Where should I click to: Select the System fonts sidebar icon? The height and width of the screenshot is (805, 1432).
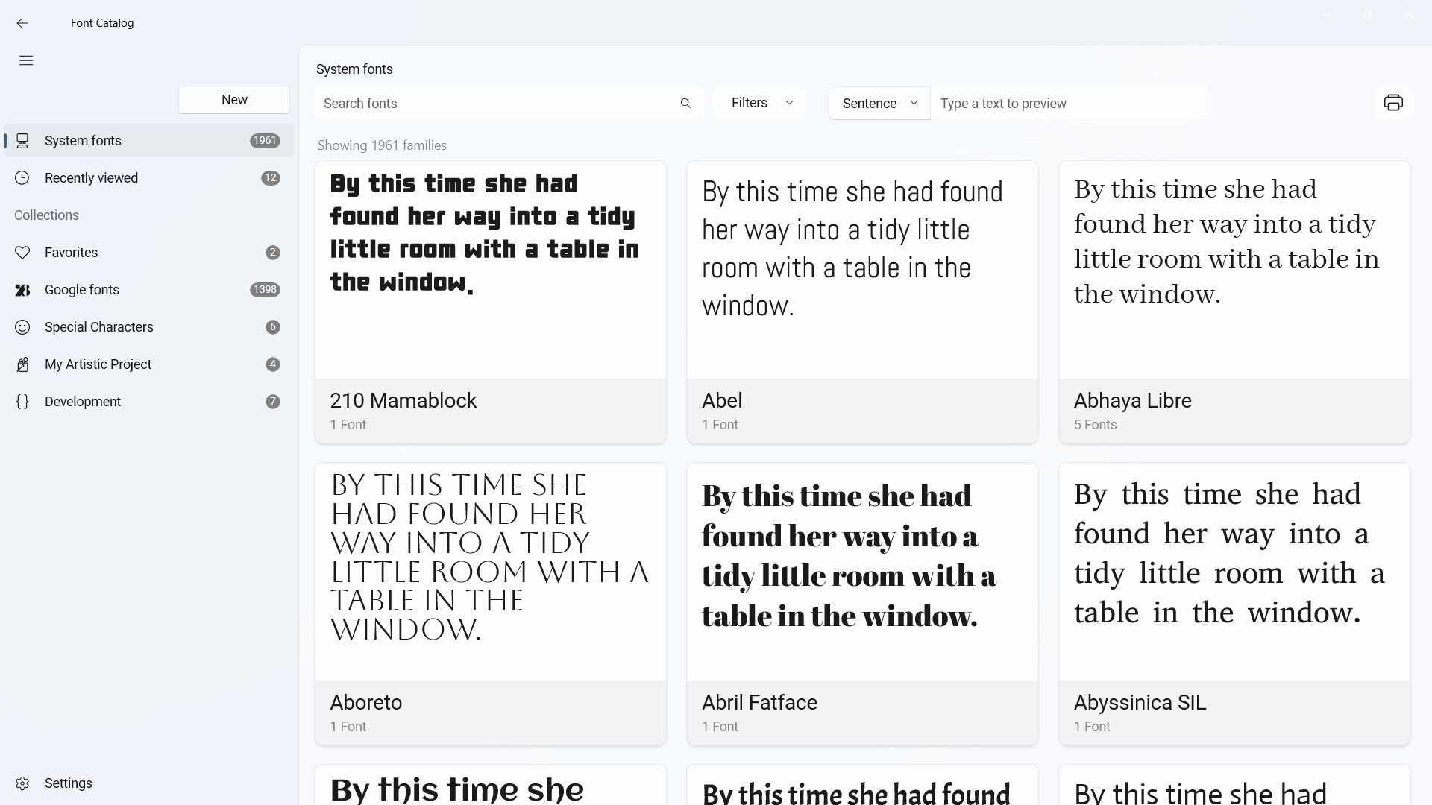tap(22, 141)
